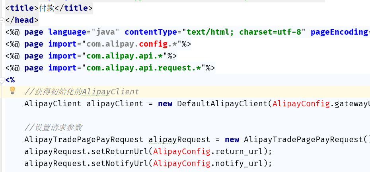Click the "com.alipay.api.request.*" import string
Screen dimensions: 370x172
point(144,68)
